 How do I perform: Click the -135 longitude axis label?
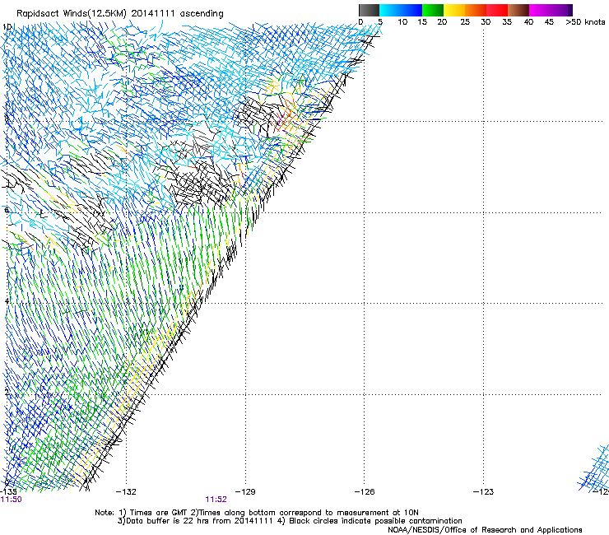coord(8,491)
